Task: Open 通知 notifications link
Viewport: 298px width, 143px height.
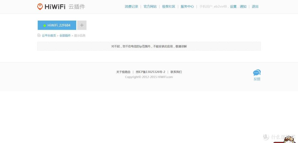Action: click(243, 6)
